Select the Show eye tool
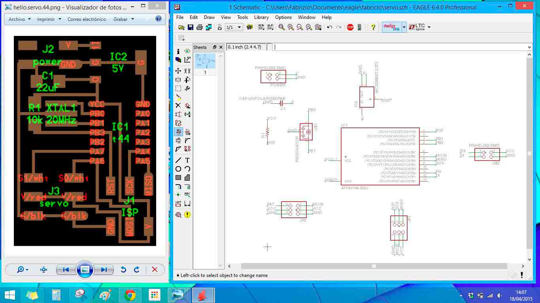 click(x=187, y=51)
